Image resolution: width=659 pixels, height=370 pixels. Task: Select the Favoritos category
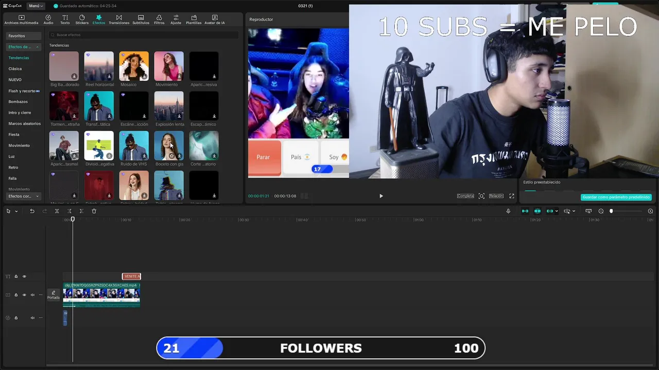(24, 36)
